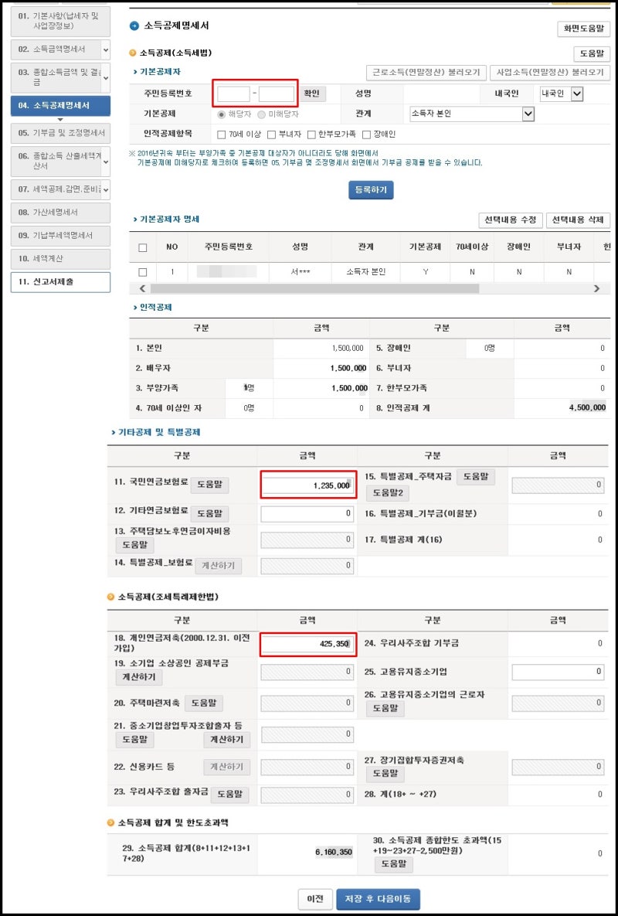Click 계산하기 for 19. 소기업 소상공인 공제부금
The height and width of the screenshot is (916, 618).
coord(139,678)
